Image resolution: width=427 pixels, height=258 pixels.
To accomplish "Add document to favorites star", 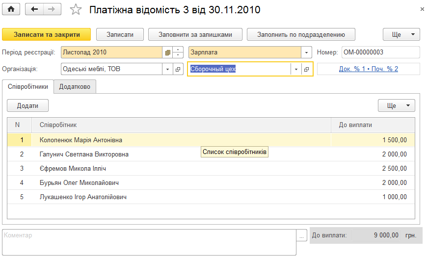I will [x=76, y=9].
